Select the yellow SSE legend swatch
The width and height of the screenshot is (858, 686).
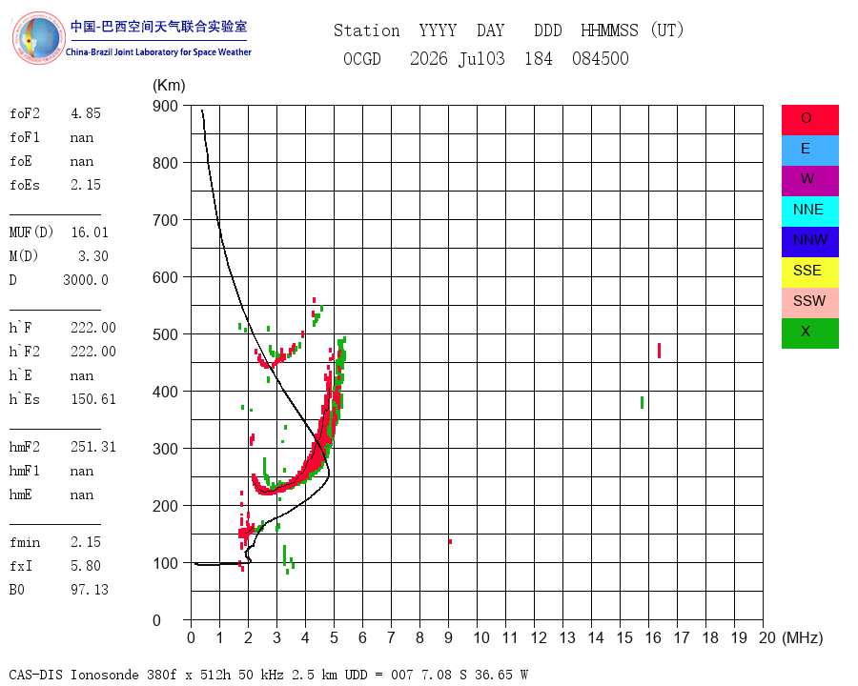pyautogui.click(x=809, y=272)
